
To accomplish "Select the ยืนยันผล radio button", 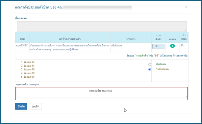I will [150, 64].
